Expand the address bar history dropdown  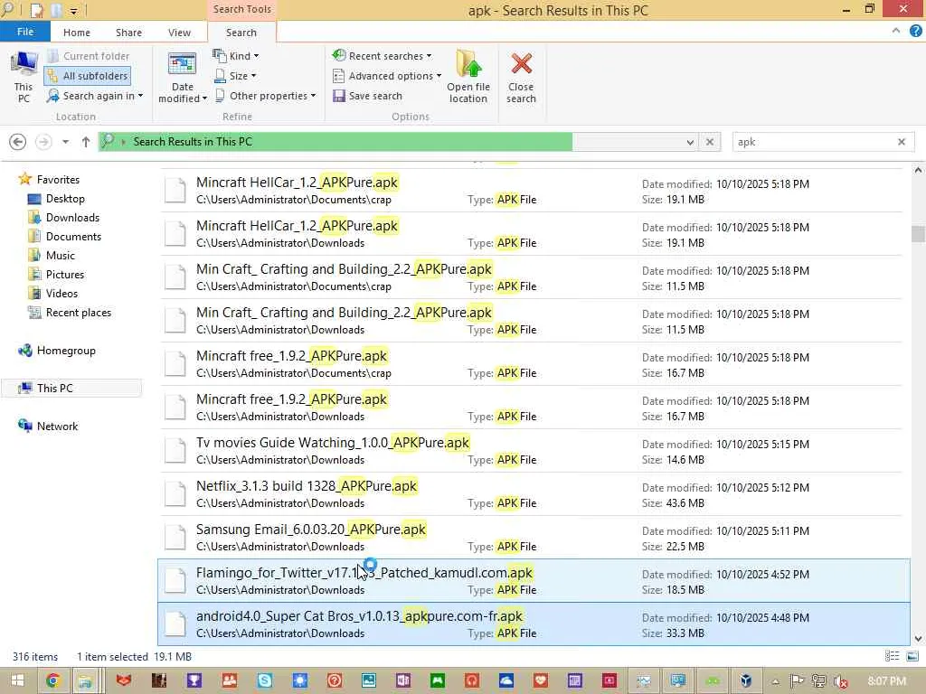tap(690, 142)
